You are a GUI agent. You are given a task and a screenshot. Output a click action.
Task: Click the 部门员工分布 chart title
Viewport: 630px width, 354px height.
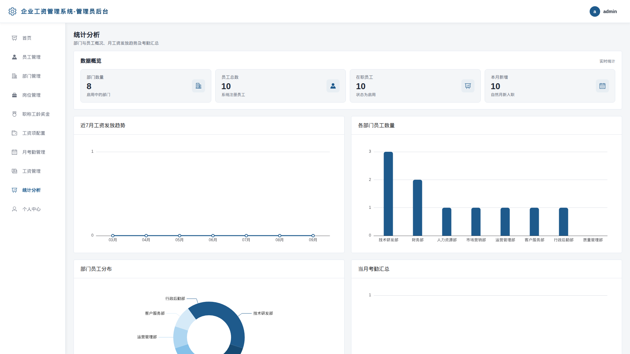coord(96,269)
